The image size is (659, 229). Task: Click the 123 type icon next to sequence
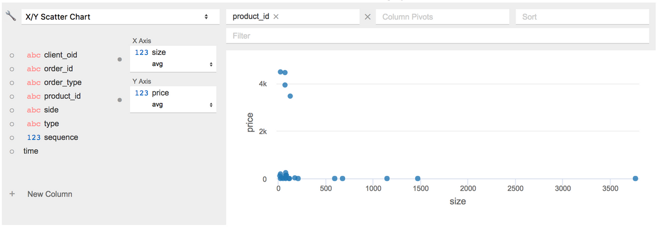34,138
